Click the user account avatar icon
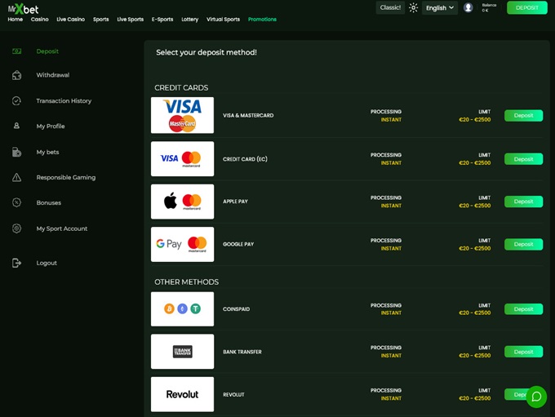 tap(468, 8)
